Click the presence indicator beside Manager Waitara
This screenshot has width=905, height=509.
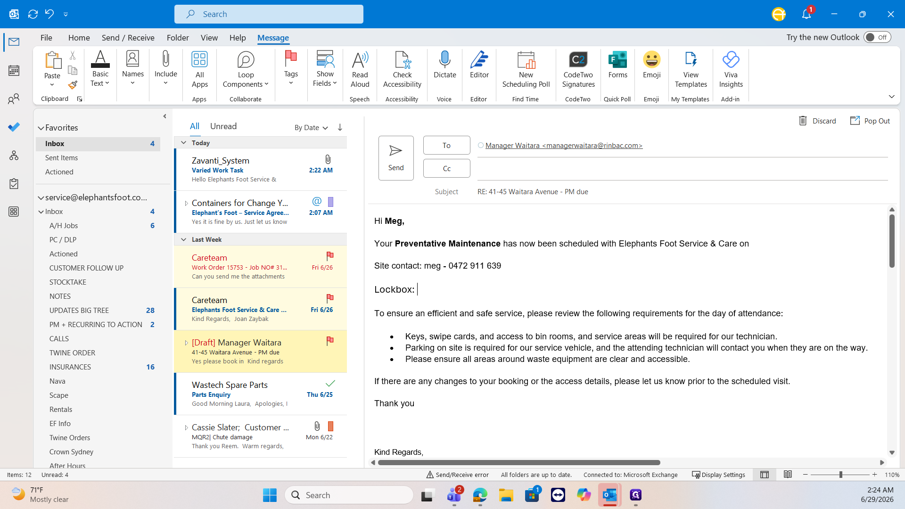point(481,145)
